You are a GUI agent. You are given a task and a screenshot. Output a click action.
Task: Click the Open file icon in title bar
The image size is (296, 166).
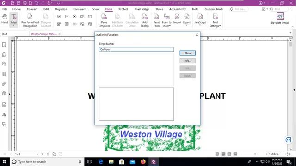(x=12, y=3)
